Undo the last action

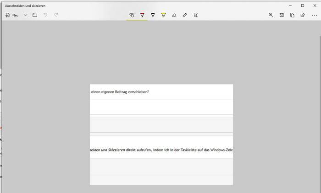45,15
